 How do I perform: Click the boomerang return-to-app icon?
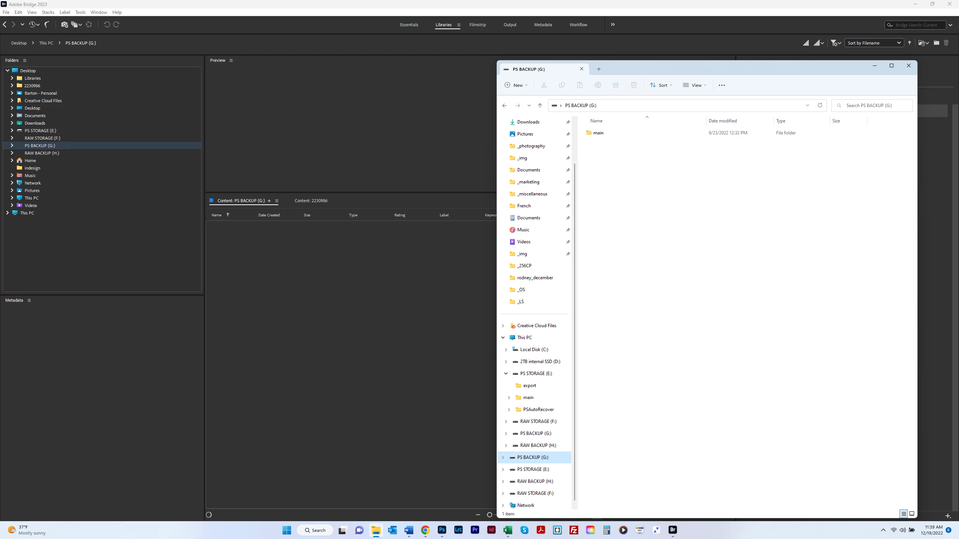point(47,25)
